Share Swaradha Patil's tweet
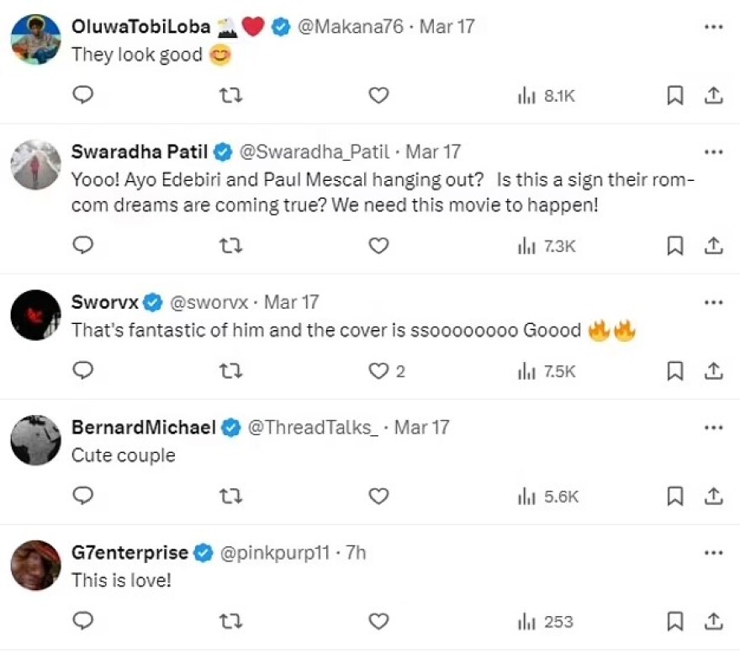Image resolution: width=740 pixels, height=654 pixels. pos(713,245)
